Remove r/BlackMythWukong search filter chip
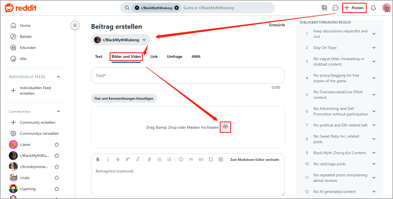Image resolution: width=393 pixels, height=199 pixels. pos(177,8)
